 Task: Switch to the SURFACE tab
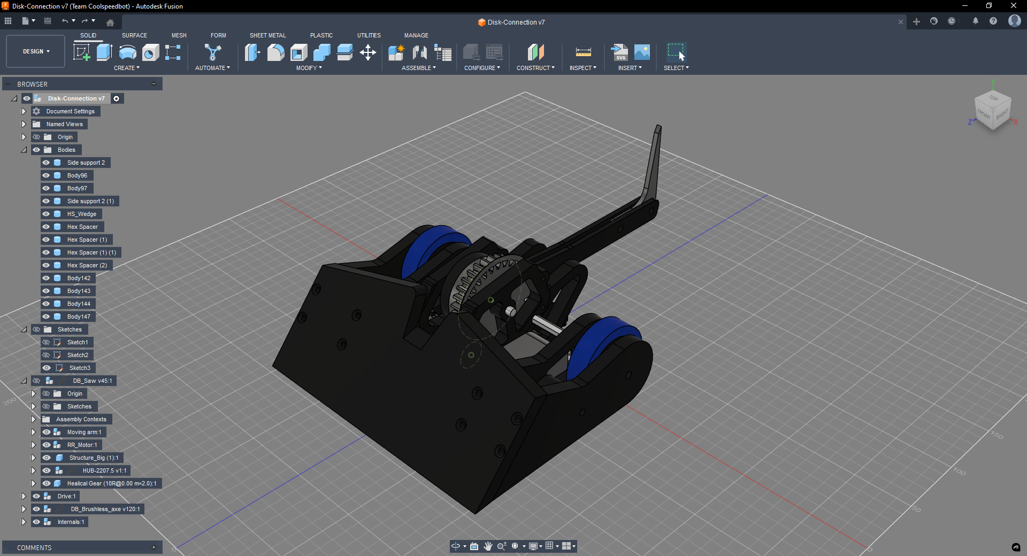134,35
